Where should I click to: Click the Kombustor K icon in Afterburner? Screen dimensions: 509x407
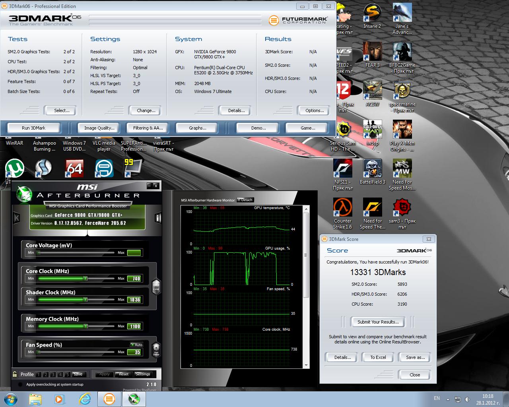point(17,218)
